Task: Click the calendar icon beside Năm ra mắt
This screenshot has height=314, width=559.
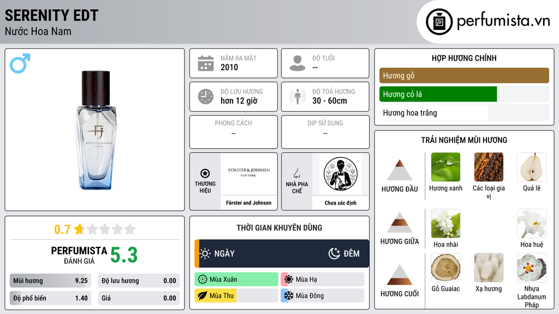Action: [x=206, y=63]
